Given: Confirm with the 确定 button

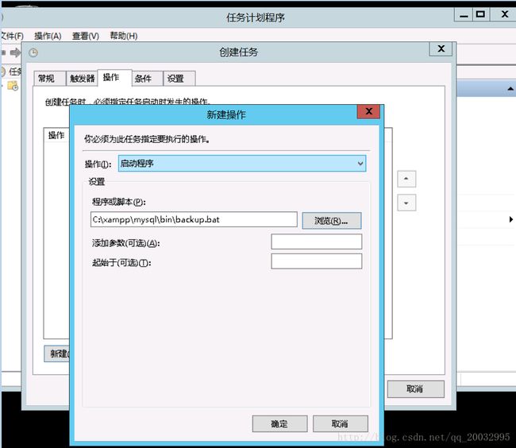Looking at the screenshot, I should click(x=279, y=423).
